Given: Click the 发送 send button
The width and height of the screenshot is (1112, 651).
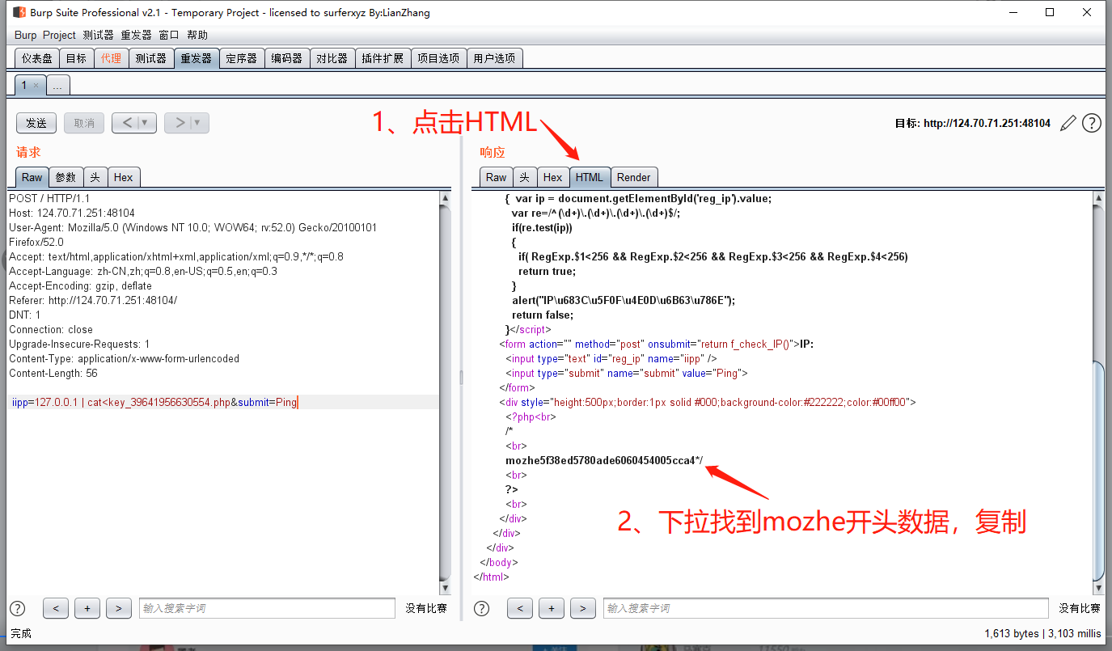Looking at the screenshot, I should 36,123.
